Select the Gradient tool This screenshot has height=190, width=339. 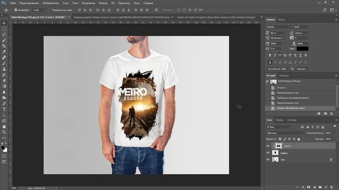point(4,86)
